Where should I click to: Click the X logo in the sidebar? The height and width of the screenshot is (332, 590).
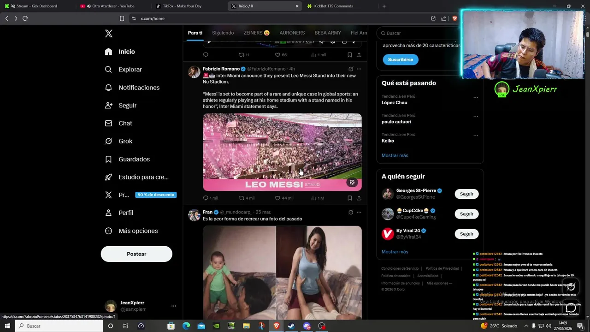pos(109,34)
